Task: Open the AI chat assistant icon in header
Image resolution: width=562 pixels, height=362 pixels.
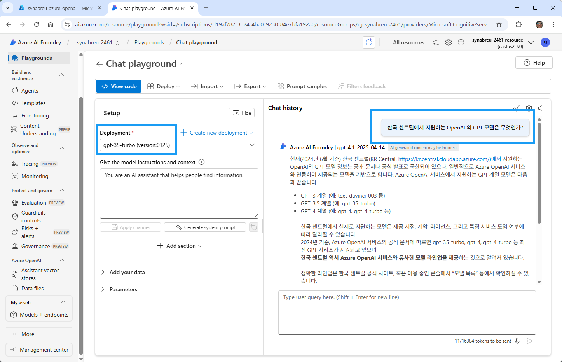Action: click(x=369, y=42)
